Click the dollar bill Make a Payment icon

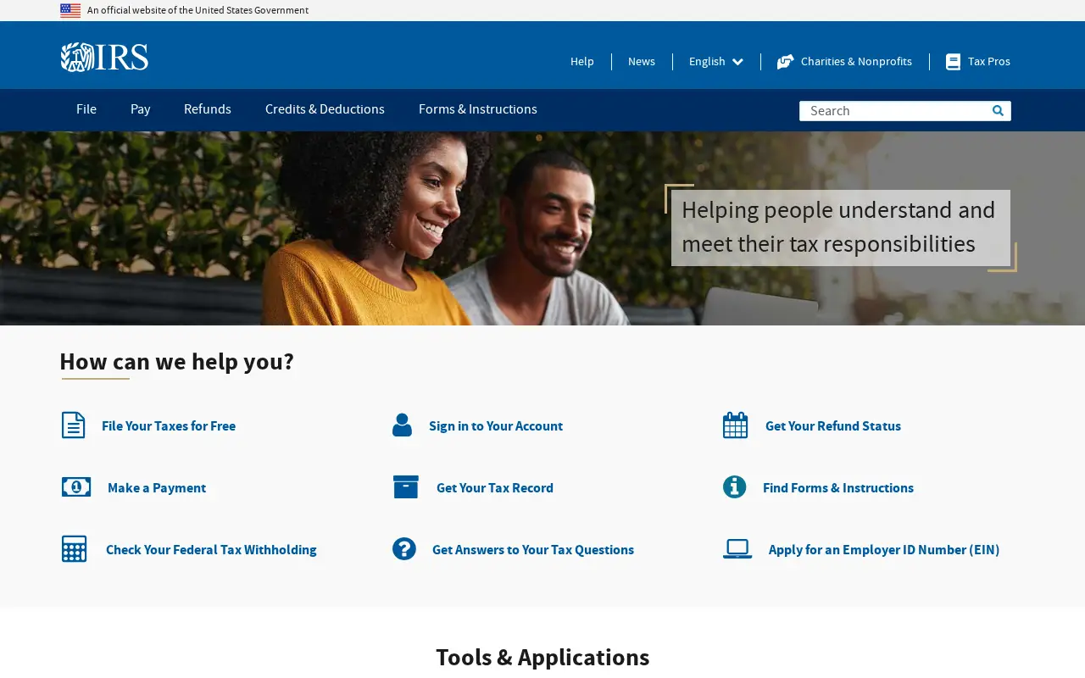click(x=76, y=487)
